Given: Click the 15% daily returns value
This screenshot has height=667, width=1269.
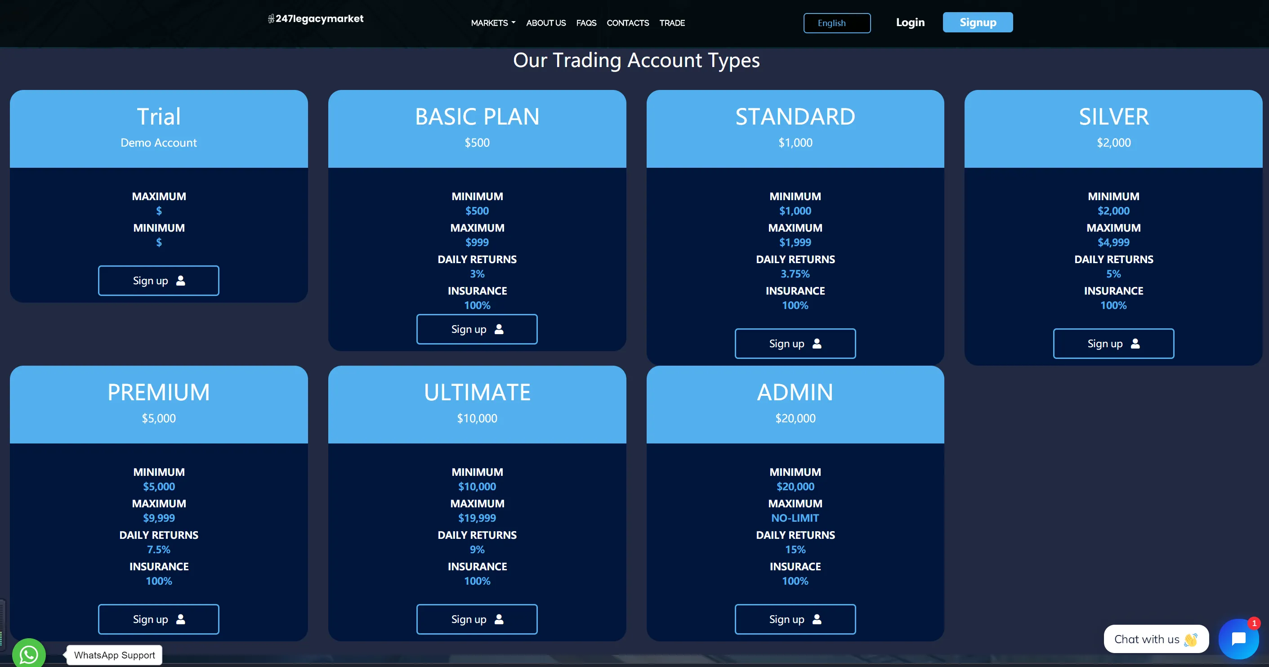Looking at the screenshot, I should point(795,549).
